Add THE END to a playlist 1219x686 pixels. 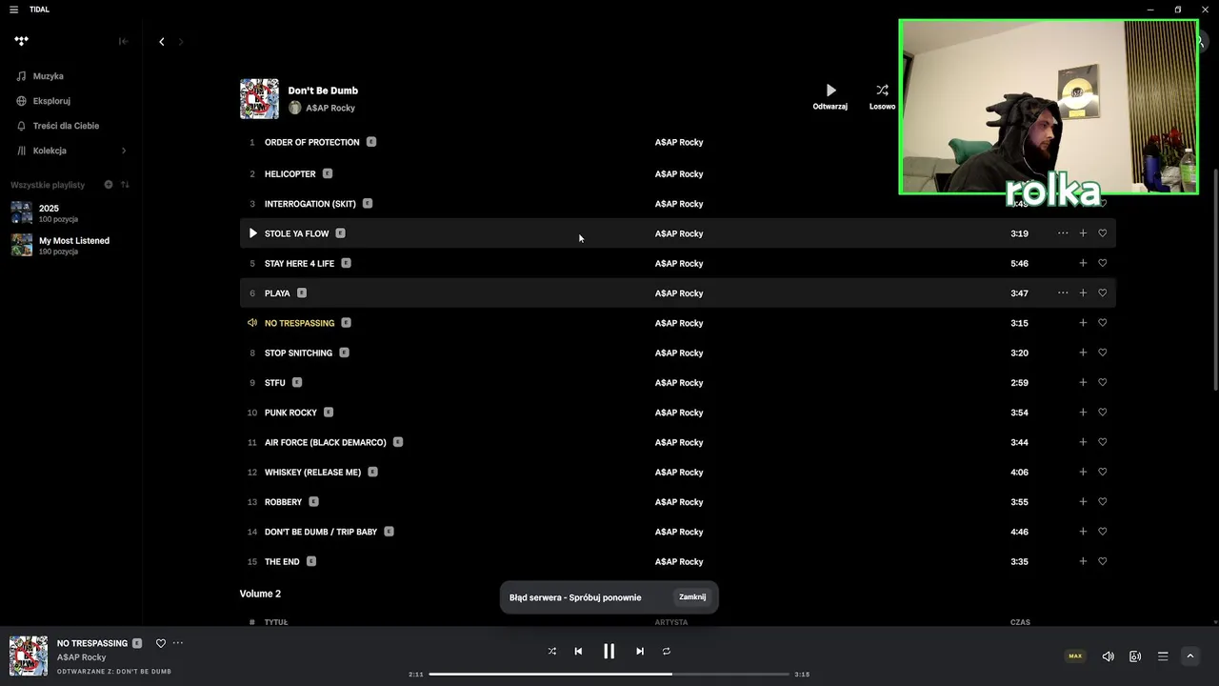pos(1083,562)
